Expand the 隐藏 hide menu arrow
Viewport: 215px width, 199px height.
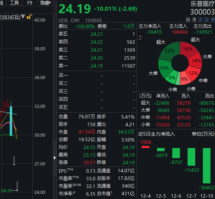coord(51,3)
